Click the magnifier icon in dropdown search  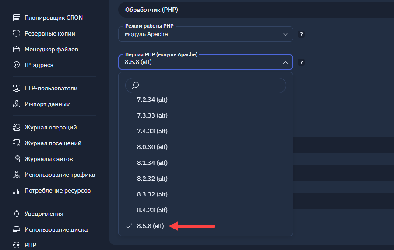pos(135,86)
